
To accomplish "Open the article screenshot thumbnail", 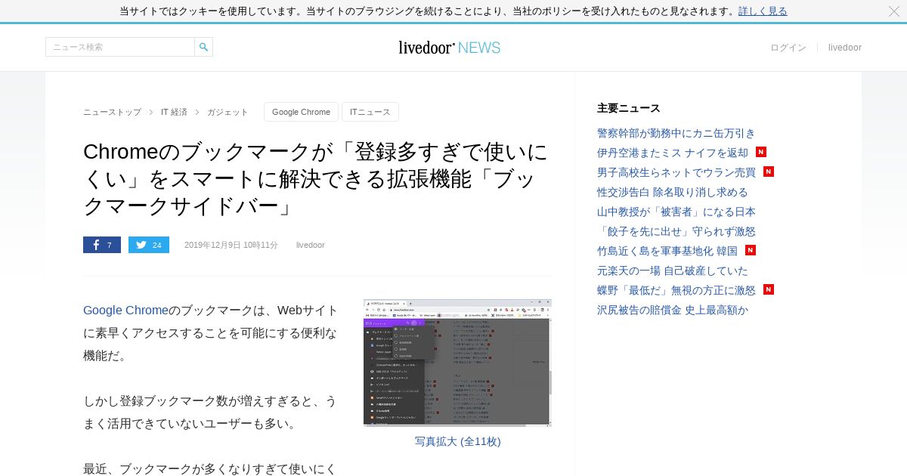I will [x=457, y=363].
